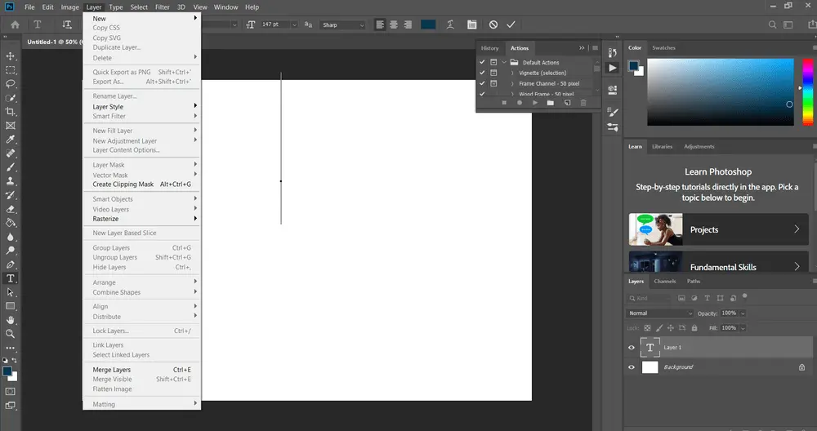Toggle Default Actions checkmark
This screenshot has height=431, width=817.
482,62
